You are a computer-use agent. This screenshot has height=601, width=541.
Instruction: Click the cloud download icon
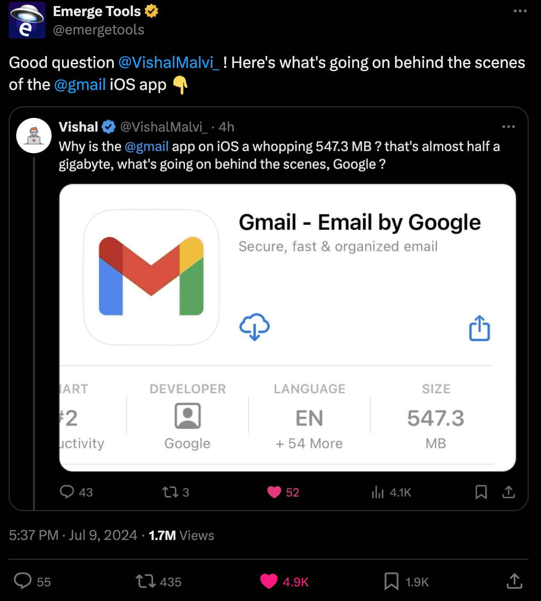[254, 327]
